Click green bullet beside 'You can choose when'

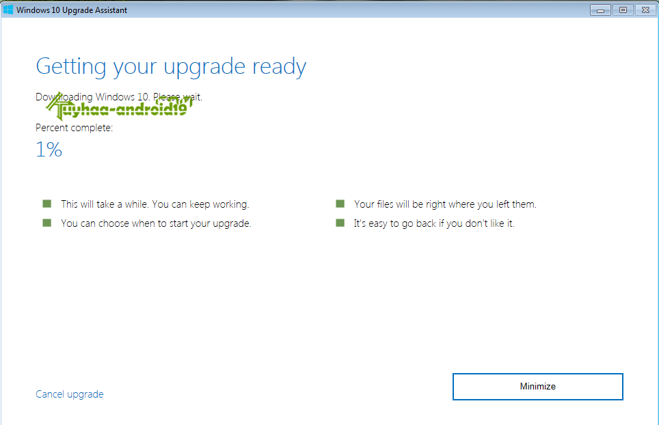point(46,223)
